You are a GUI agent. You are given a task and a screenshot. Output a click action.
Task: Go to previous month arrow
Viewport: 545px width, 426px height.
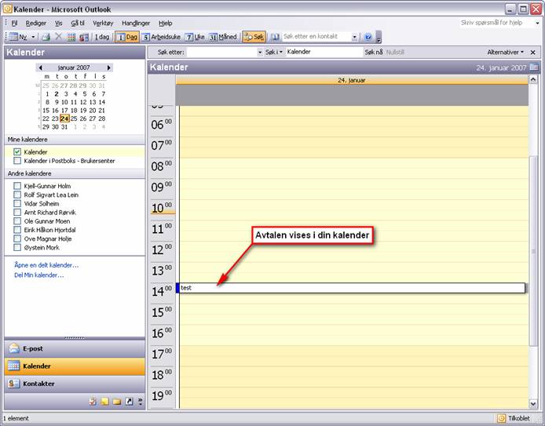click(x=41, y=67)
